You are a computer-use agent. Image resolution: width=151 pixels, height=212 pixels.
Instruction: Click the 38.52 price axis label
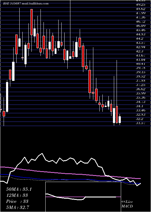coord(140,77)
